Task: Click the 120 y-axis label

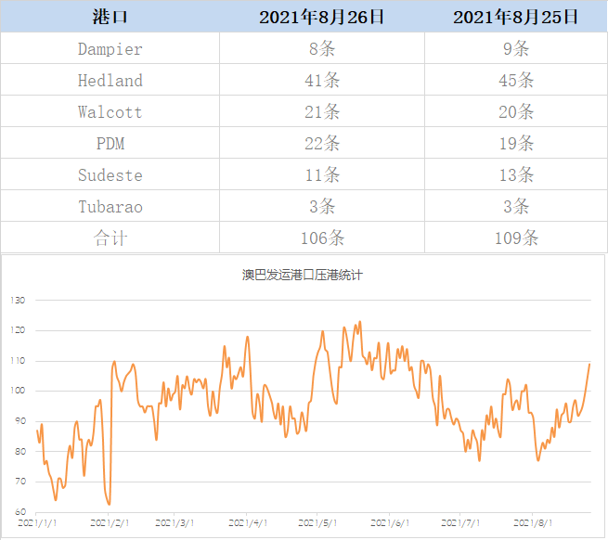Action: click(18, 330)
